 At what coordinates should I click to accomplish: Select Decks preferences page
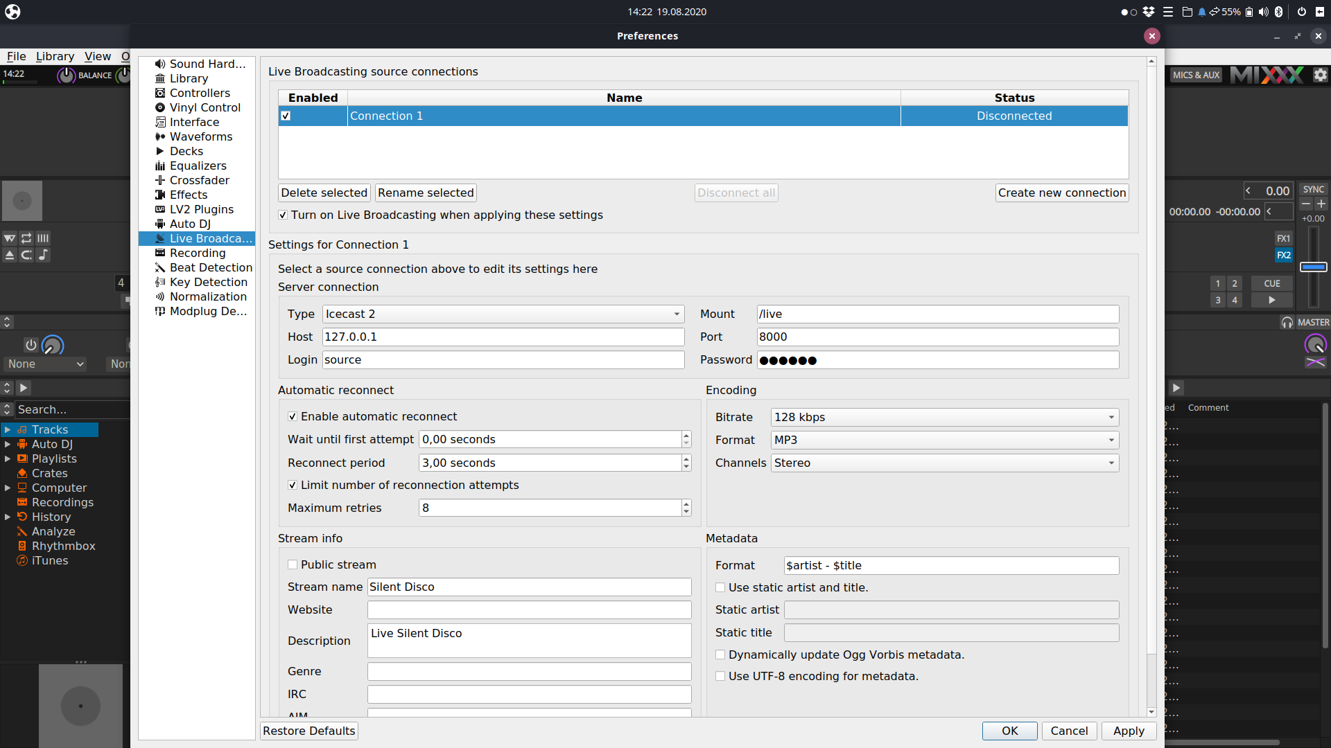(x=186, y=151)
